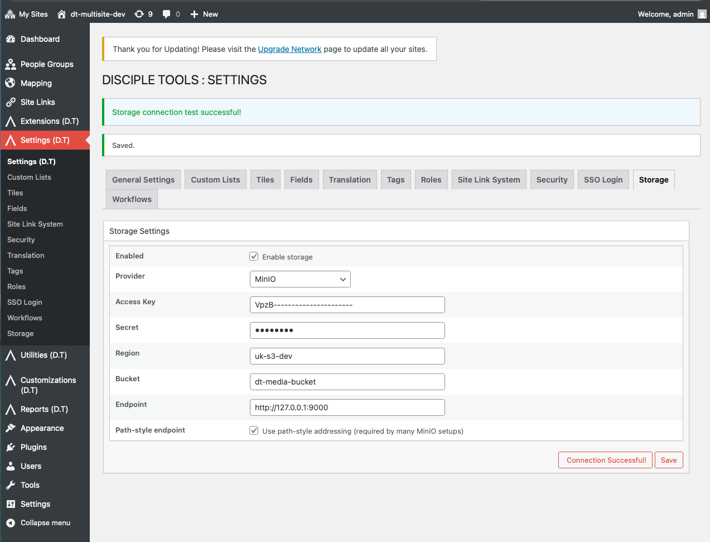The height and width of the screenshot is (542, 710).
Task: Open My Sites from the admin bar
Action: tap(26, 14)
